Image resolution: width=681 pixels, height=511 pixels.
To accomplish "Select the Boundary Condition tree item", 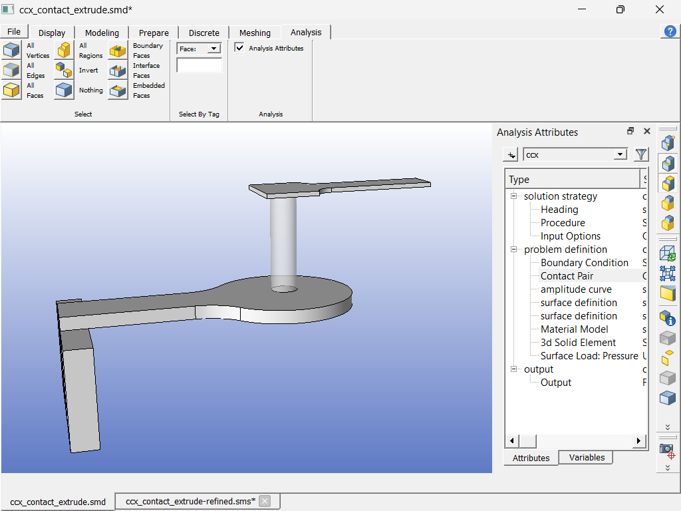I will coord(584,262).
